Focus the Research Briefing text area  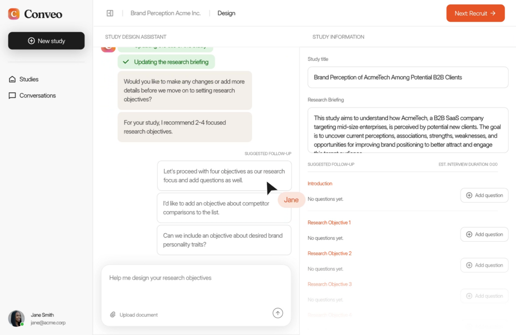point(408,130)
